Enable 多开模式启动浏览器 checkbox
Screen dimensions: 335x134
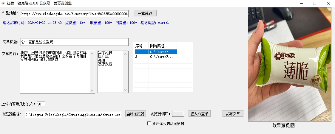pyautogui.click(x=149, y=124)
